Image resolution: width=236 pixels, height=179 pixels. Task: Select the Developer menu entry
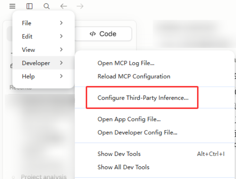pos(43,63)
